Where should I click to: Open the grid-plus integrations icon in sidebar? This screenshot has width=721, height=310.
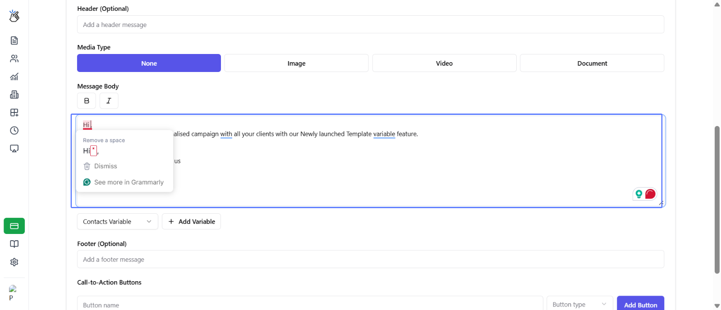14,112
